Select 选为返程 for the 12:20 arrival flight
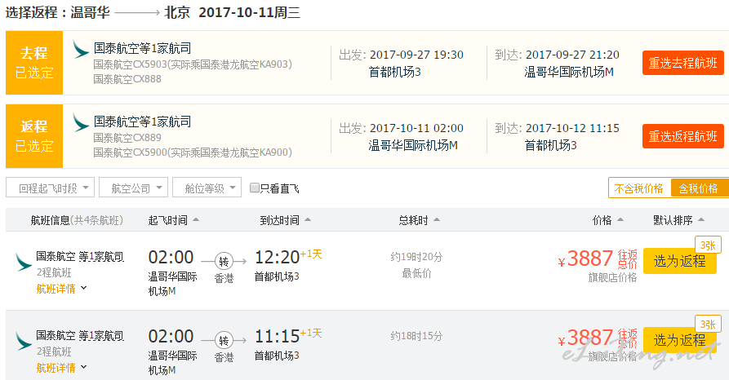This screenshot has width=729, height=380. (x=680, y=261)
